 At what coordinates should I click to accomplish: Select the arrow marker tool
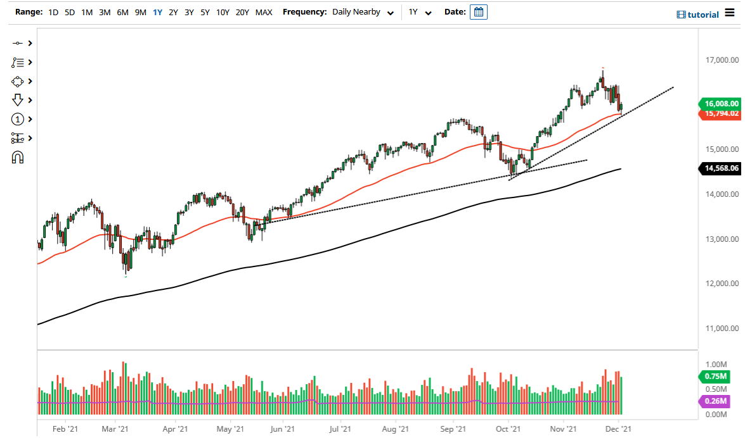tap(18, 100)
